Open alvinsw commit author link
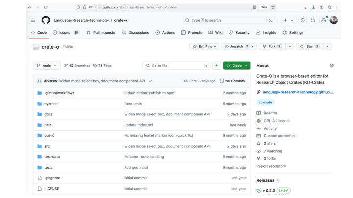353x198 pixels. pos(50,81)
